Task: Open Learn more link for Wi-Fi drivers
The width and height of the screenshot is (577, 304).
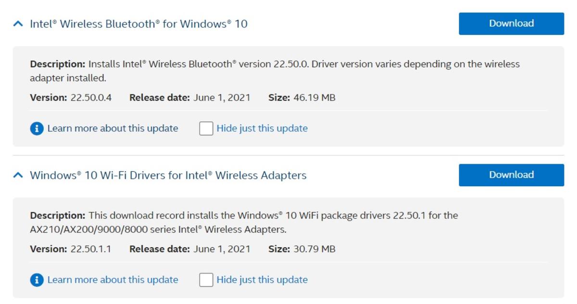Action: click(x=113, y=280)
